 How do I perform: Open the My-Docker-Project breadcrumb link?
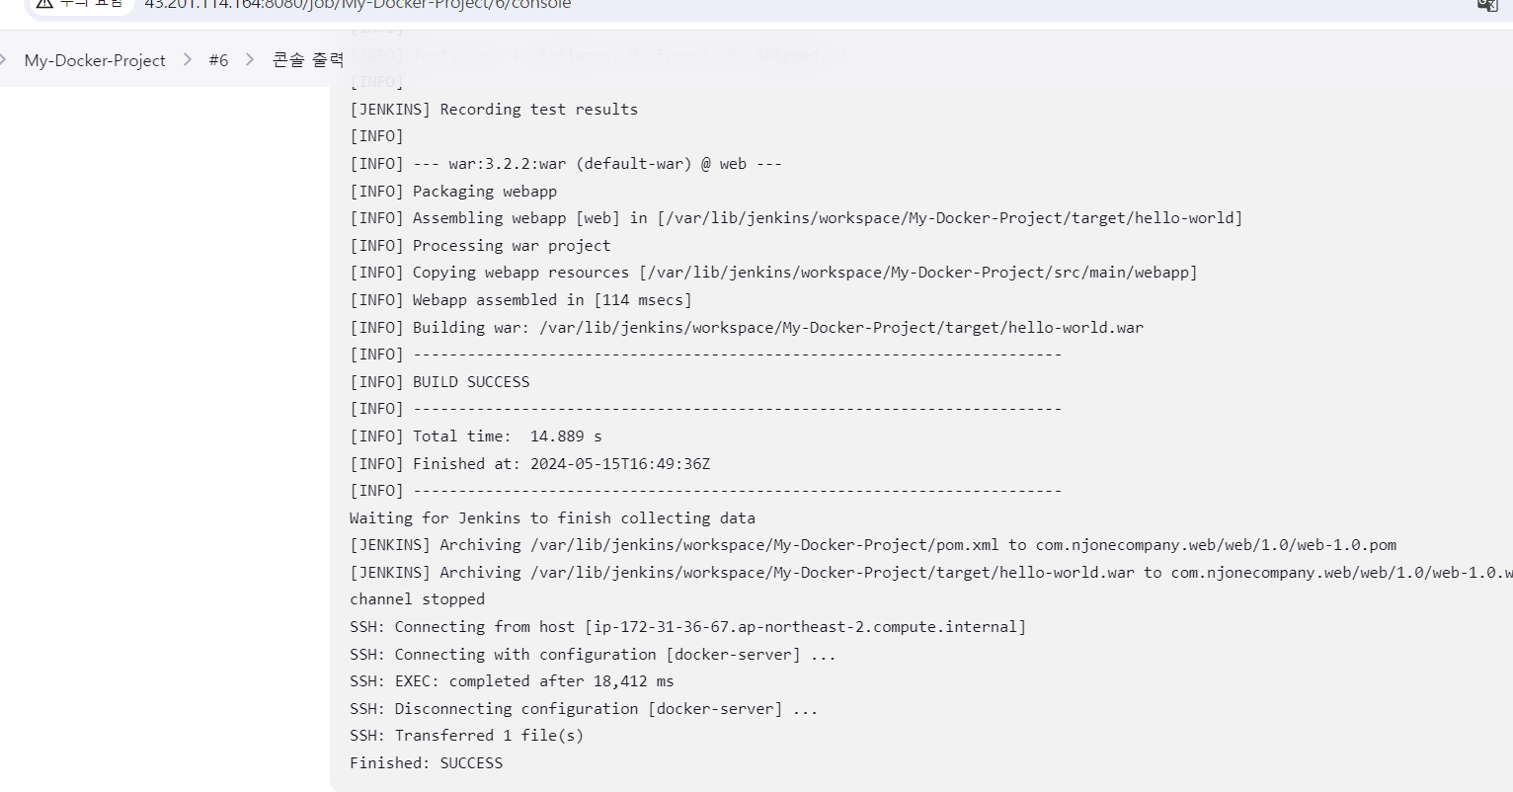[95, 60]
